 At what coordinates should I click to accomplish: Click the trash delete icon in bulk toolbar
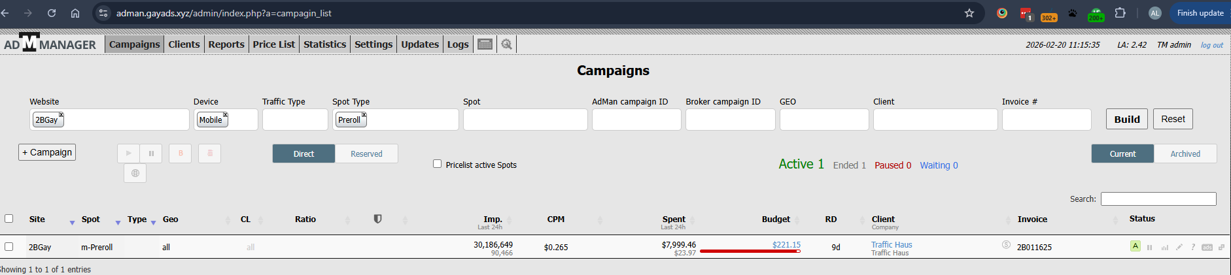coord(210,154)
